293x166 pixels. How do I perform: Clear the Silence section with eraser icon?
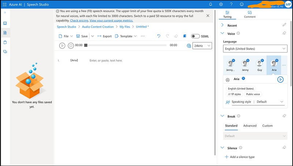tap(284, 147)
